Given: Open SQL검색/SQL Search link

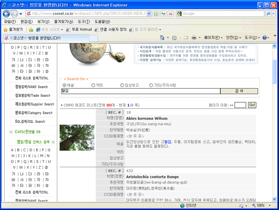Looking at the screenshot, I should click(x=30, y=121).
